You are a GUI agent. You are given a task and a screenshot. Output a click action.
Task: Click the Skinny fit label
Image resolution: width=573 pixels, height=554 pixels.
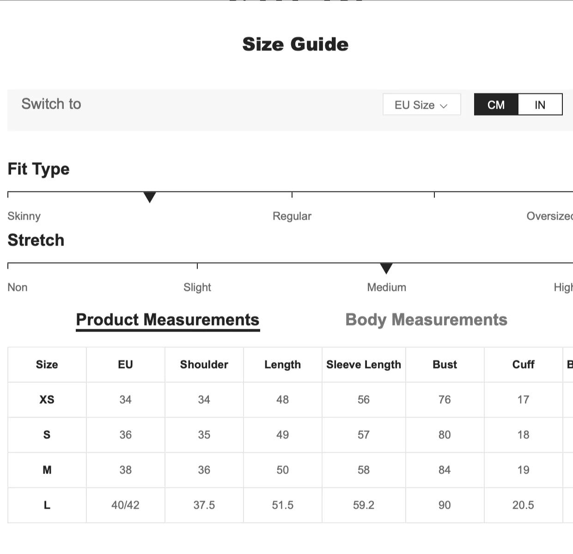[x=24, y=216]
